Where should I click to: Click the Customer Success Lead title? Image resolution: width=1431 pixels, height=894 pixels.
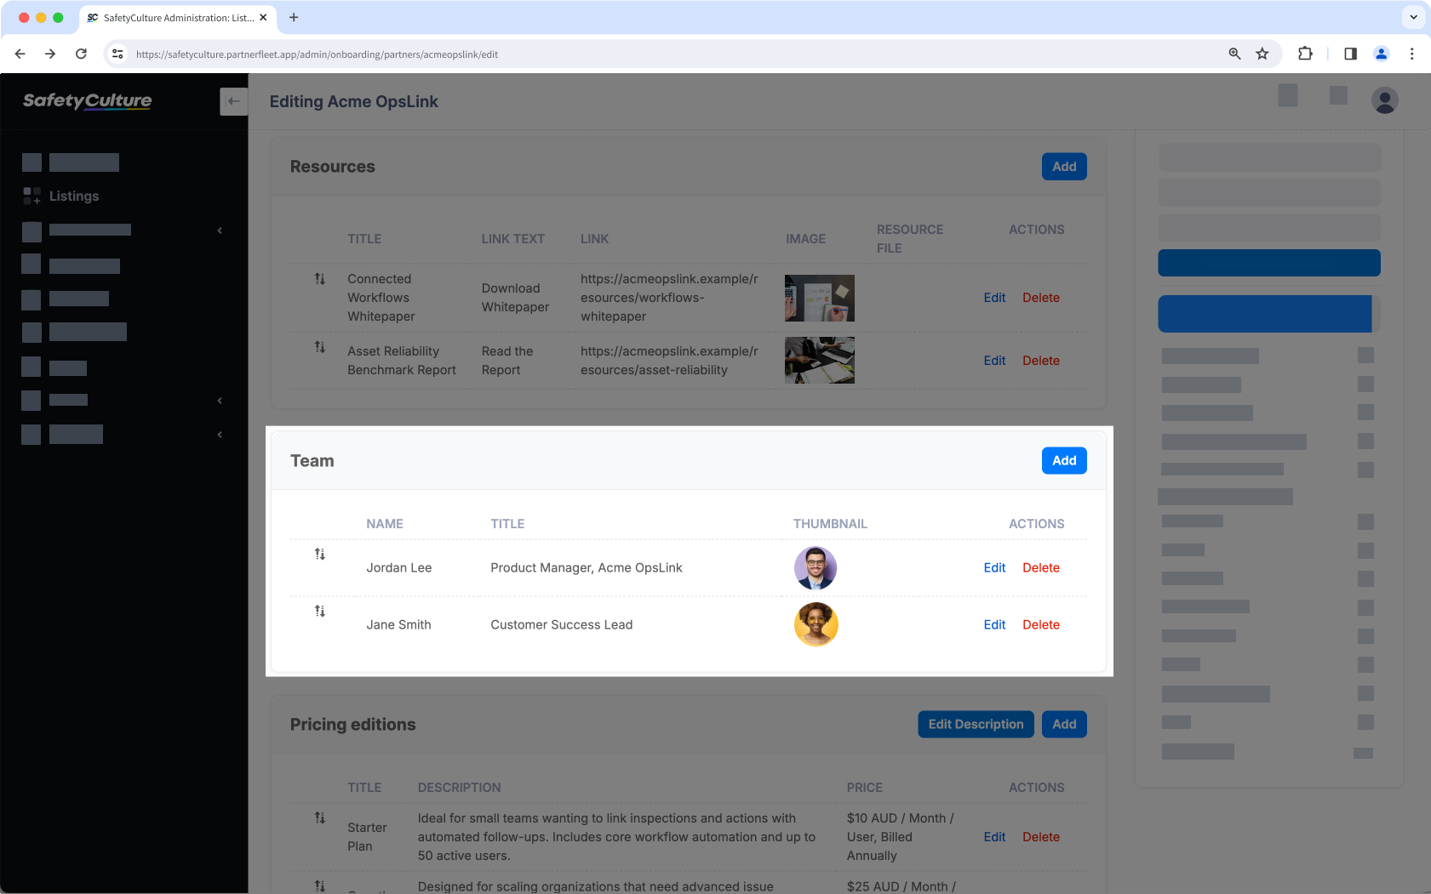point(562,624)
